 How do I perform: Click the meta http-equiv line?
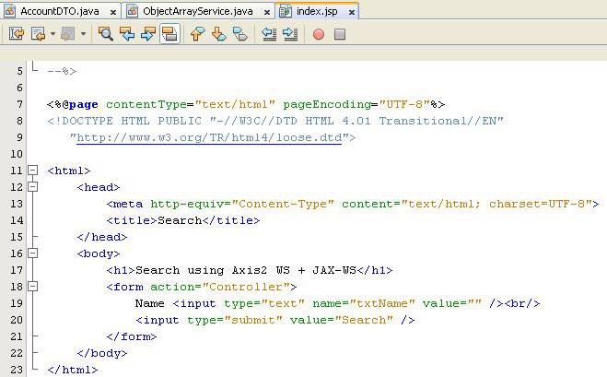[353, 204]
